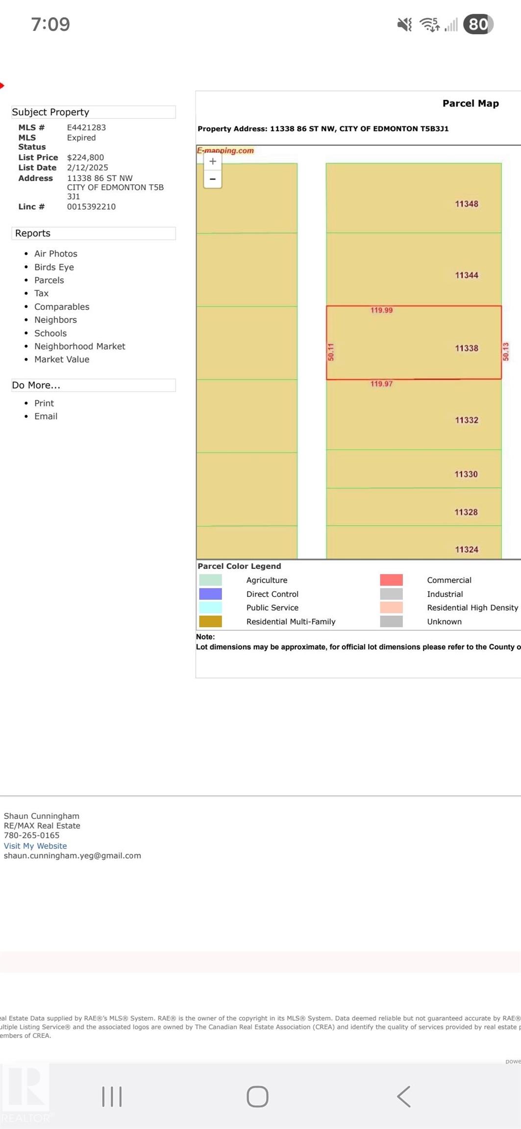The image size is (521, 1129).
Task: Open the Tax report
Action: tap(41, 294)
